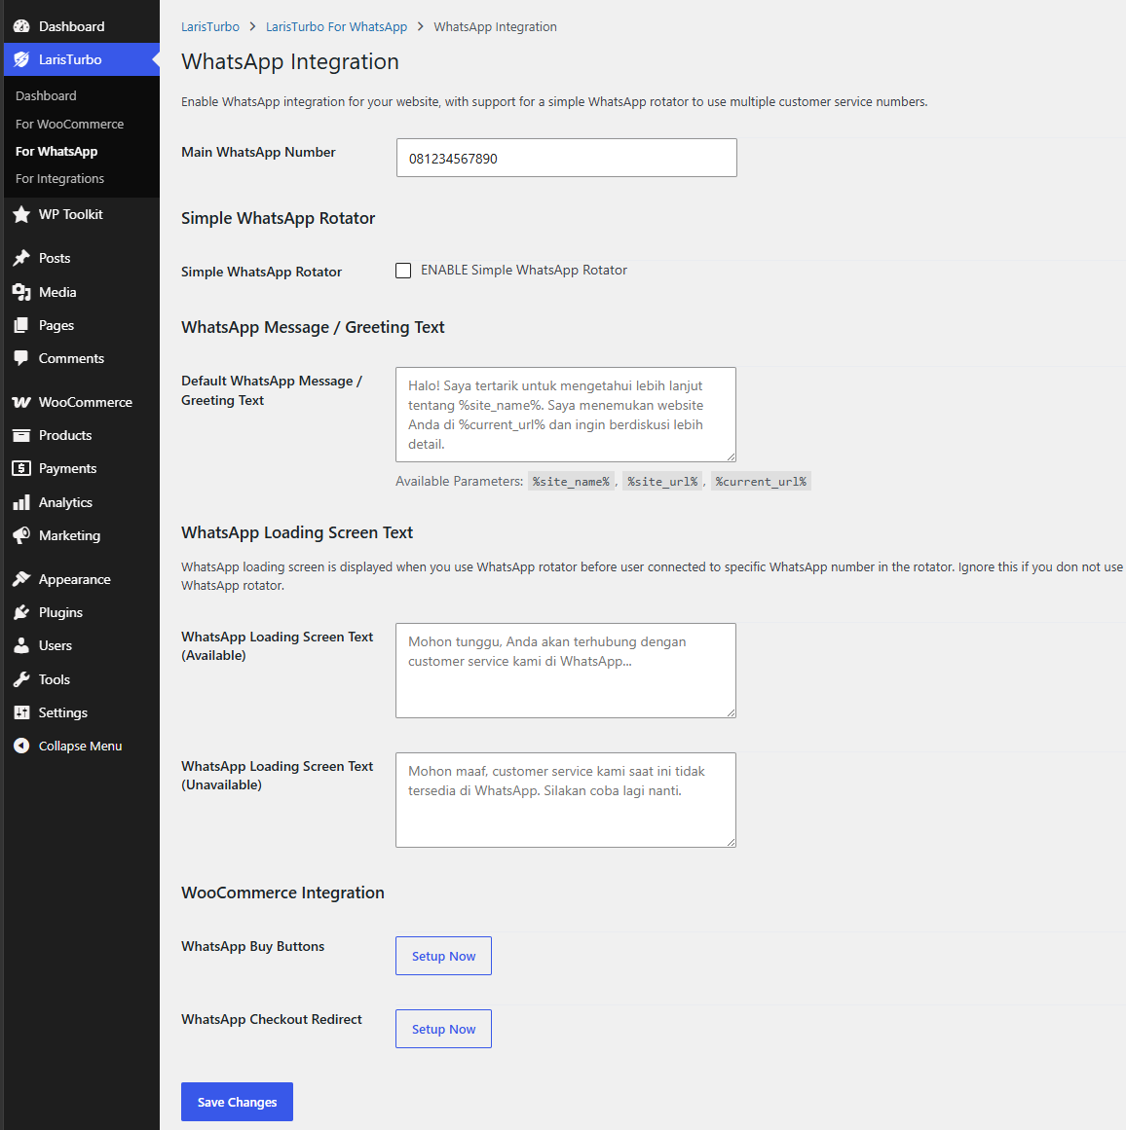
Task: Click the Save Changes button
Action: coord(237,1101)
